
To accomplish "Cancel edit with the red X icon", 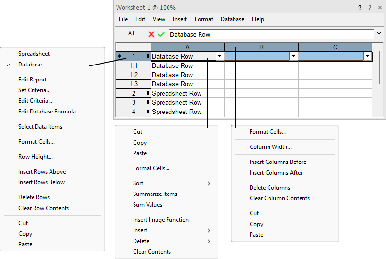I will [x=151, y=34].
